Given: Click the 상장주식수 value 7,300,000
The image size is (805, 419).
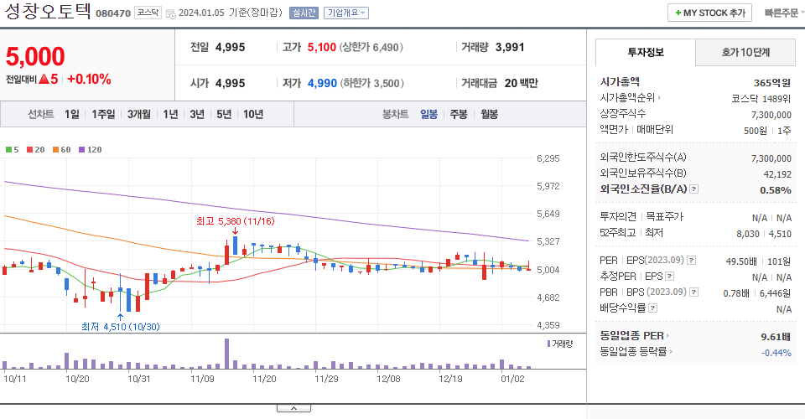Looking at the screenshot, I should [771, 115].
